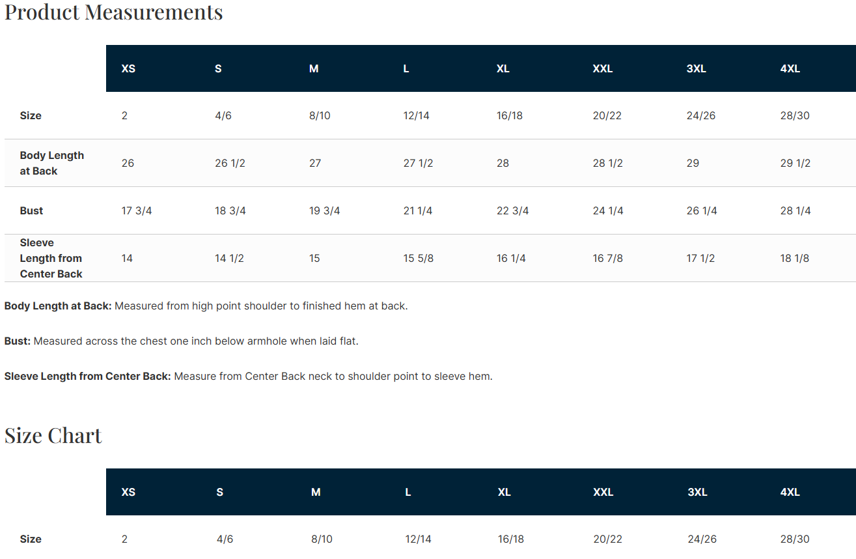This screenshot has height=559, width=856.
Task: Click the 'Body Length at Back:' definition text
Action: pyautogui.click(x=58, y=306)
